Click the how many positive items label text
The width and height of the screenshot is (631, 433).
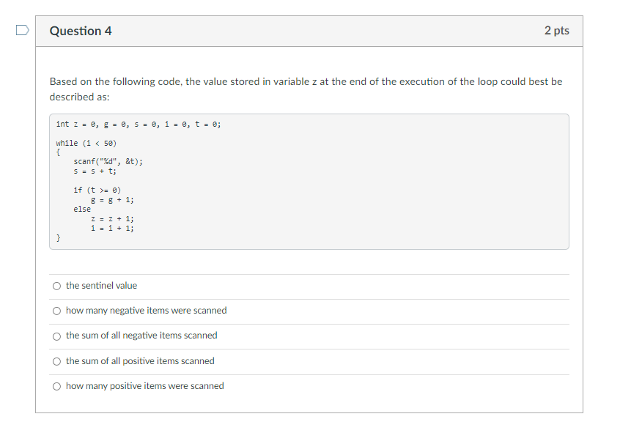pyautogui.click(x=144, y=386)
